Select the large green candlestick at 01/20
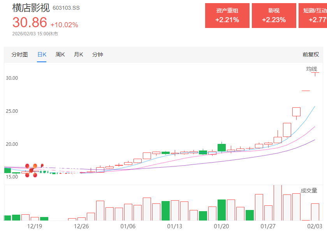The height and width of the screenshot is (231, 327). pyautogui.click(x=222, y=147)
